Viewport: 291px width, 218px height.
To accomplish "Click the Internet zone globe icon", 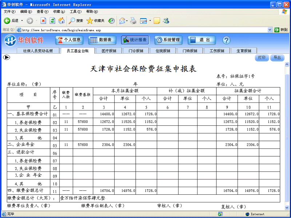I will (247, 214).
